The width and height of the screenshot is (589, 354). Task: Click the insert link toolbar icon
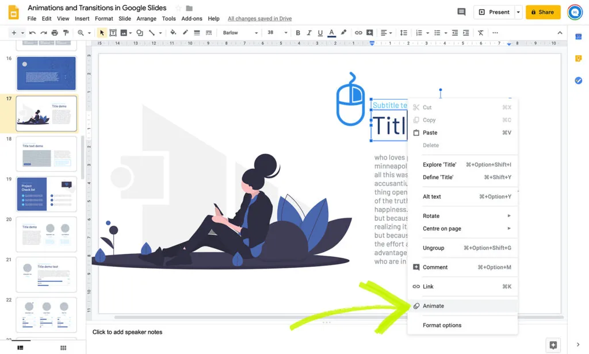(358, 33)
